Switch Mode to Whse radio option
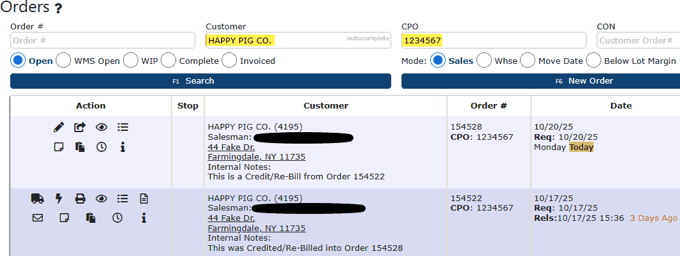This screenshot has width=680, height=256. [484, 61]
